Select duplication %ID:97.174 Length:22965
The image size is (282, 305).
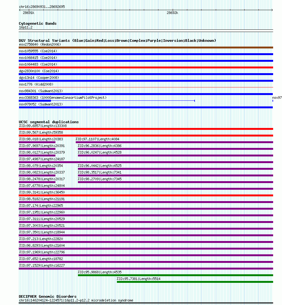[41, 206]
